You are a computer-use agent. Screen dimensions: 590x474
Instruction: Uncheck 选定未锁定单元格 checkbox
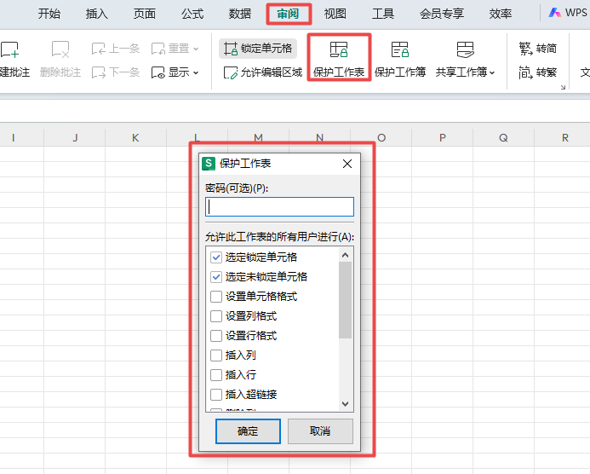click(x=216, y=277)
